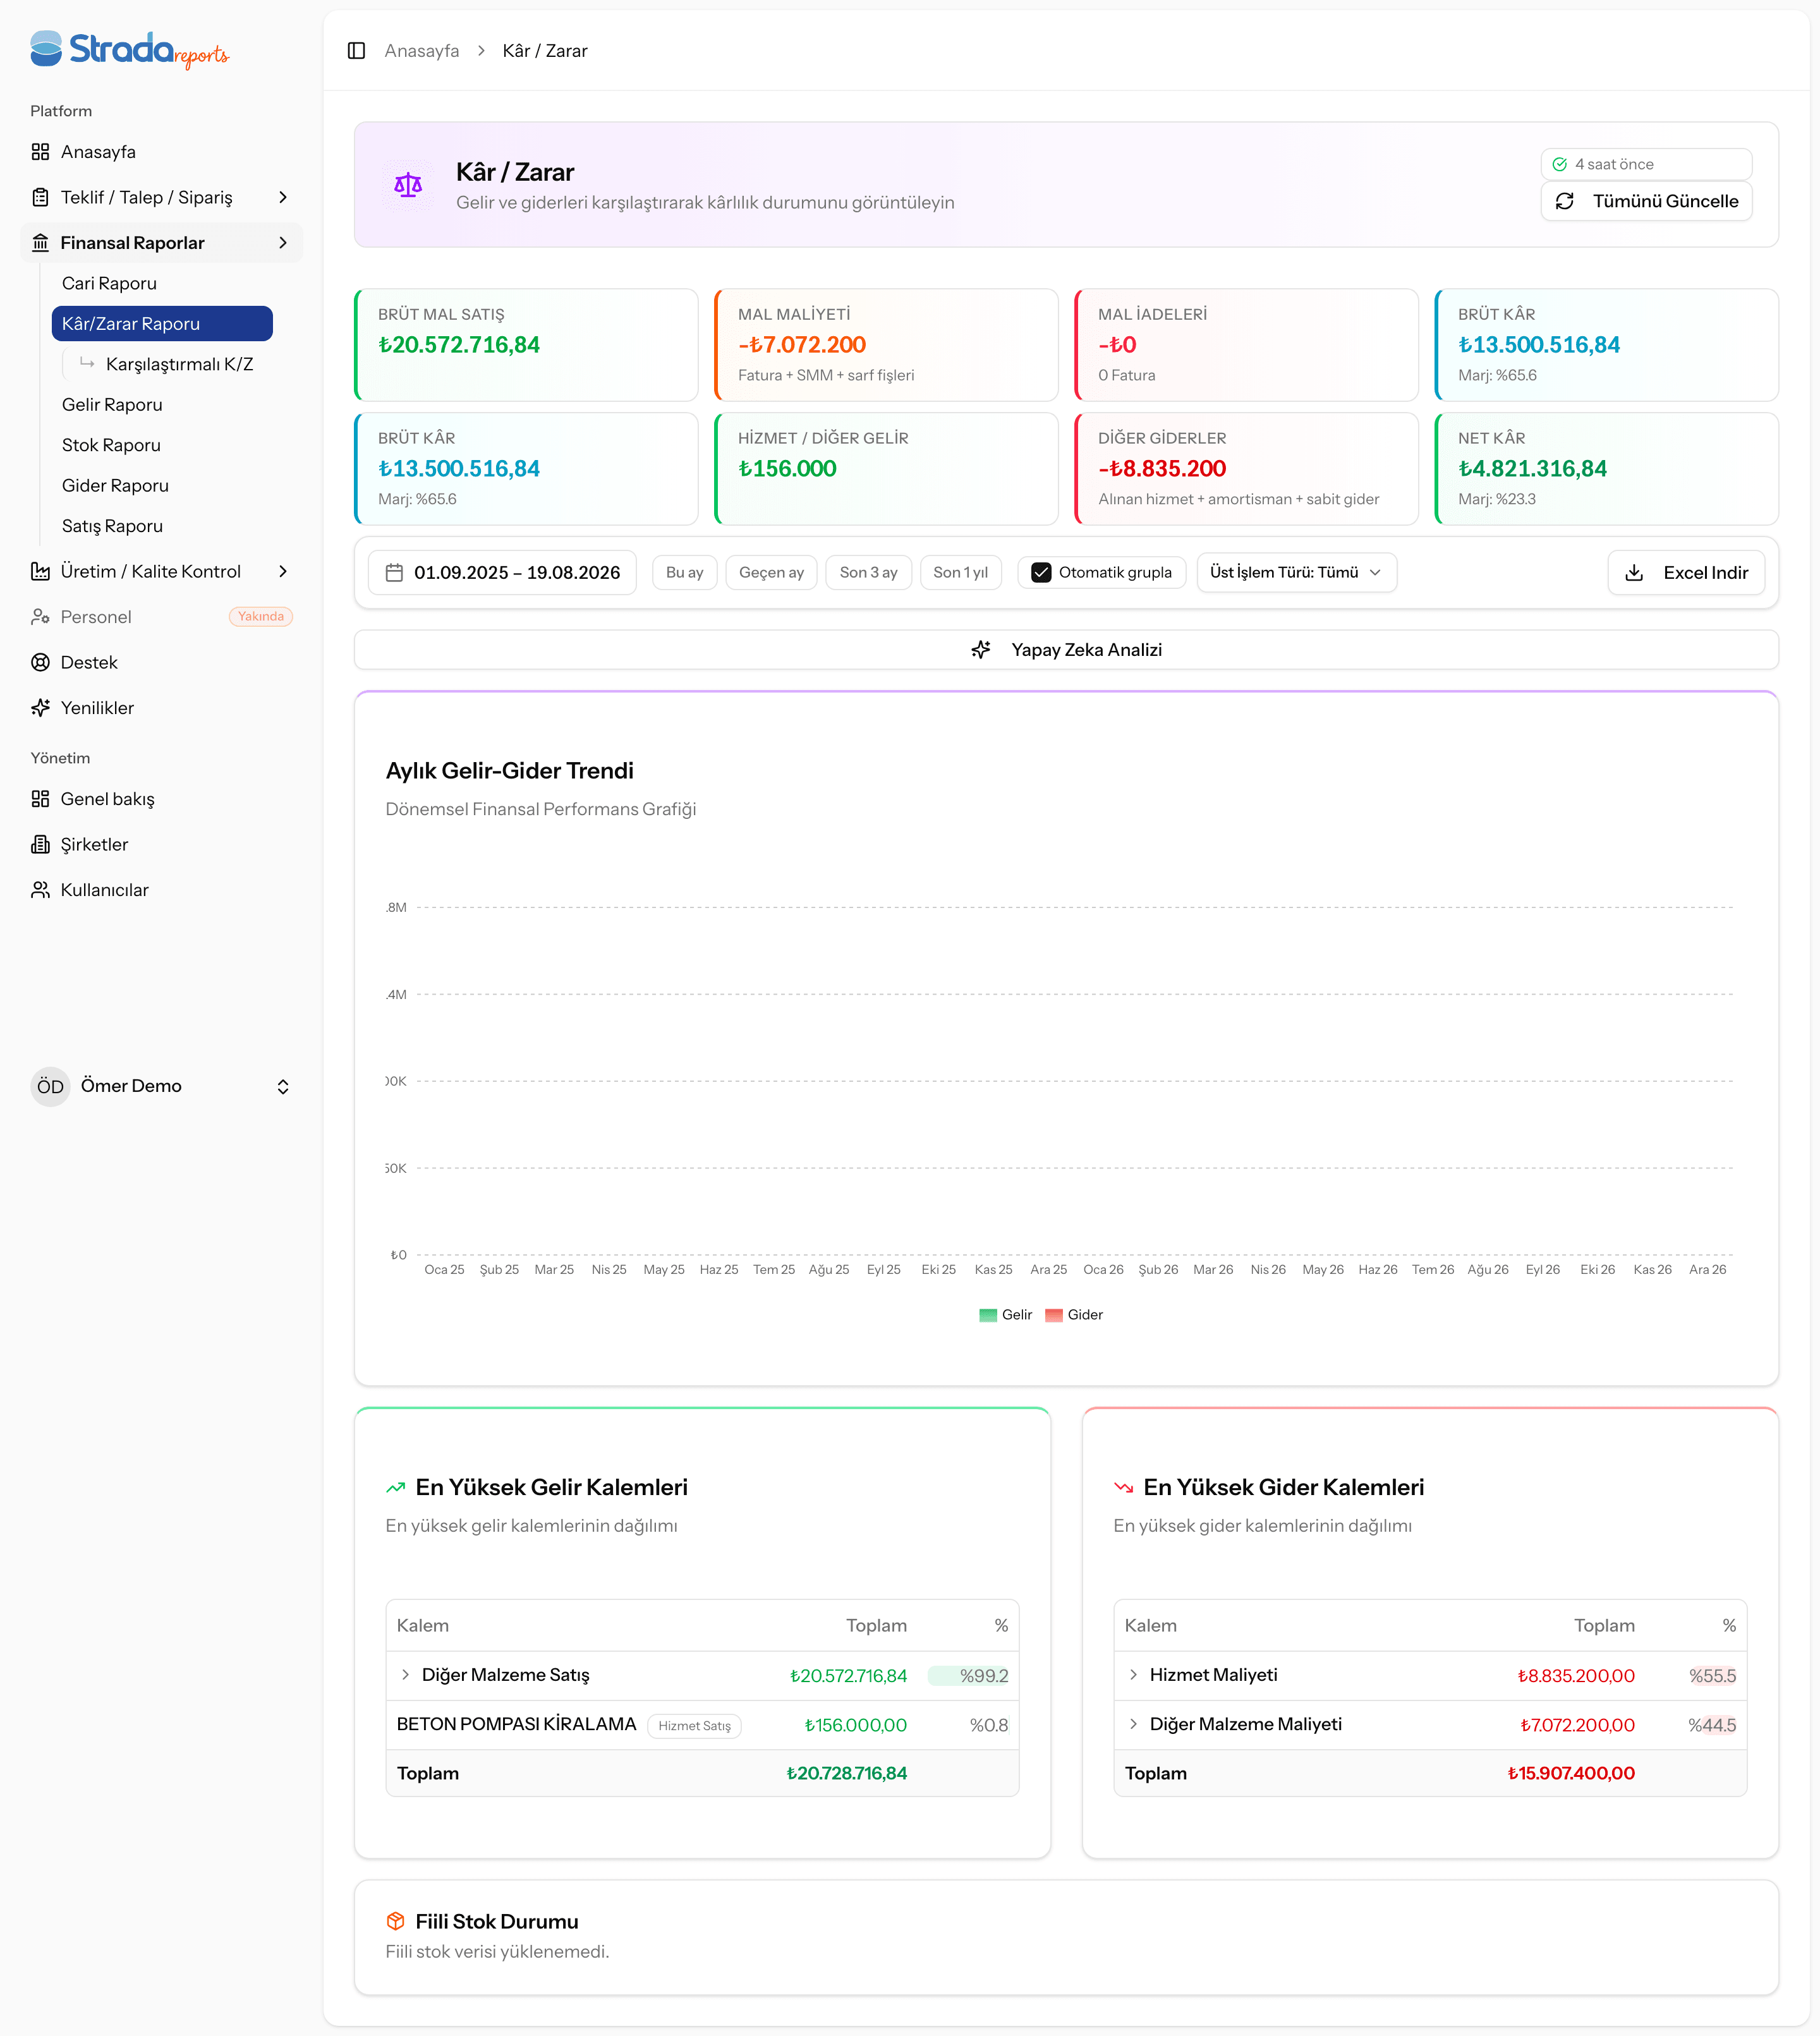Select the Son 1 yıl quick filter
Image resolution: width=1820 pixels, height=2036 pixels.
(x=960, y=573)
